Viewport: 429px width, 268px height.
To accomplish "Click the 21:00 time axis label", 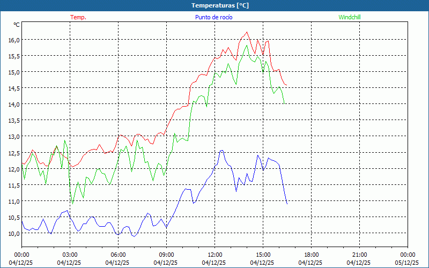I will 359,255.
